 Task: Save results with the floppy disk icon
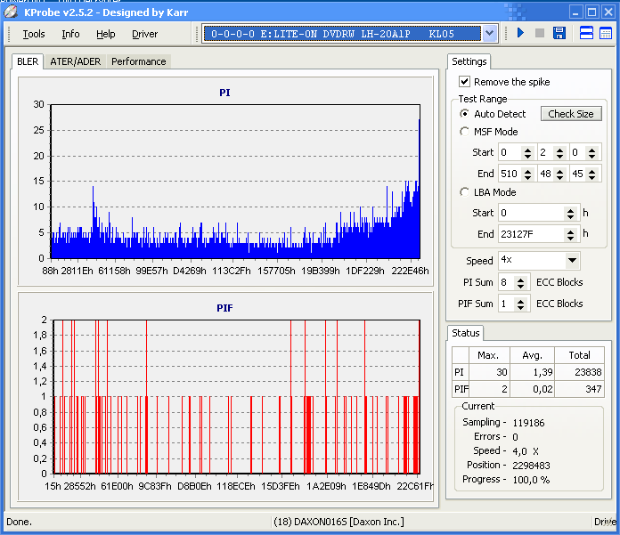point(559,34)
